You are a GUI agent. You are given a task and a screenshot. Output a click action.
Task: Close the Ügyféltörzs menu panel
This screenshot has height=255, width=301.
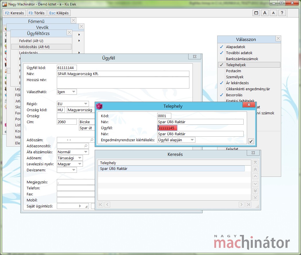[x=69, y=32]
